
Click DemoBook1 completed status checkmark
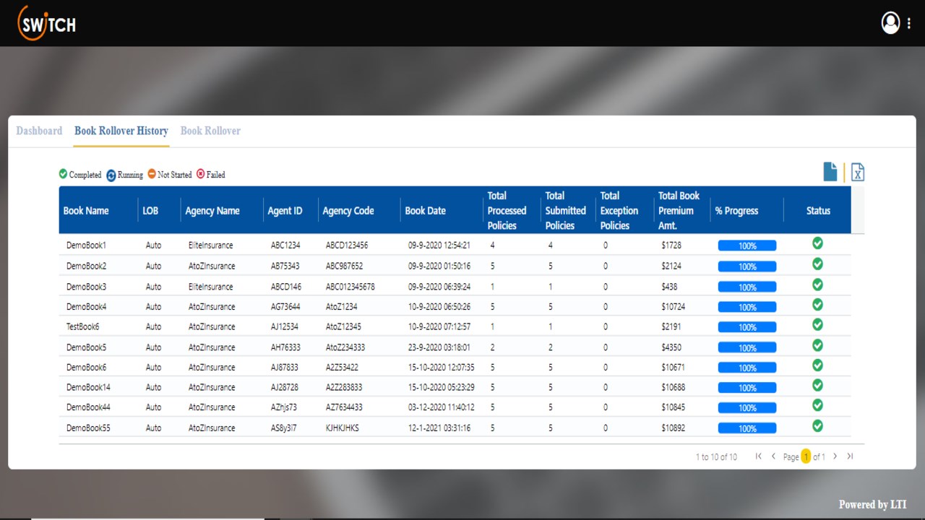click(817, 243)
